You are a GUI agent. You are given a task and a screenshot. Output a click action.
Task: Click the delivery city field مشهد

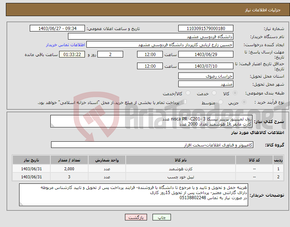(206, 84)
